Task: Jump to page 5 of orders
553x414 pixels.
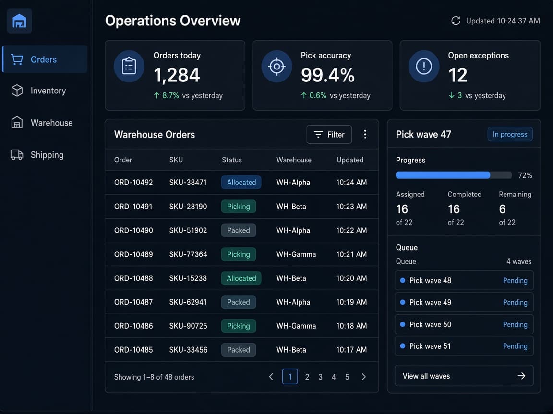Action: pyautogui.click(x=347, y=377)
